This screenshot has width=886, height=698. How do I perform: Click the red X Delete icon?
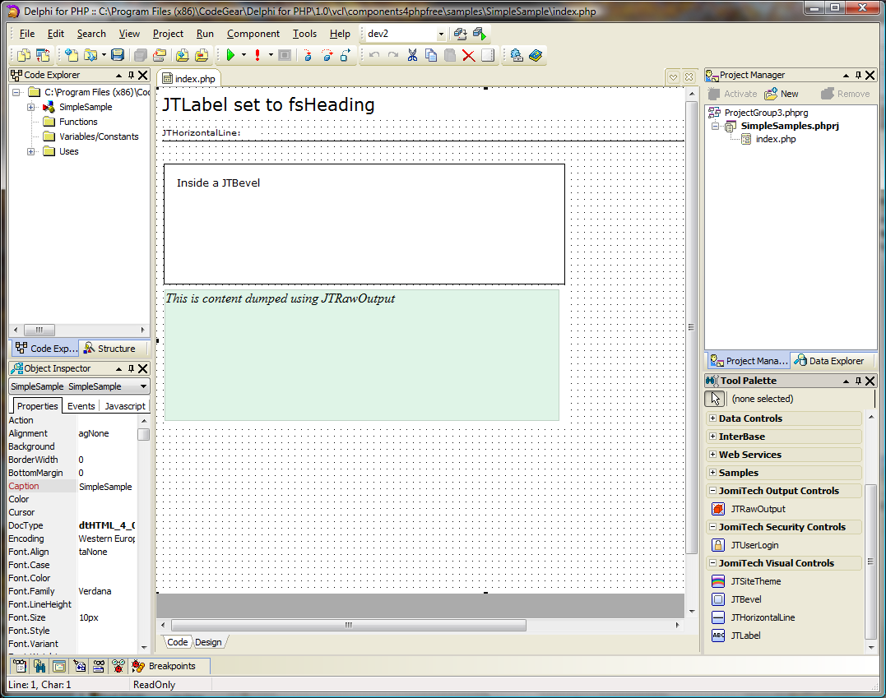(468, 55)
